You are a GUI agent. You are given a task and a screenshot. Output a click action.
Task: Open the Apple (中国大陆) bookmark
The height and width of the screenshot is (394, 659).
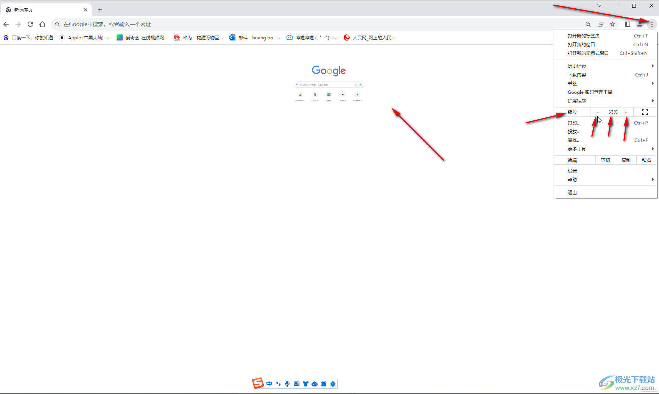click(x=85, y=37)
